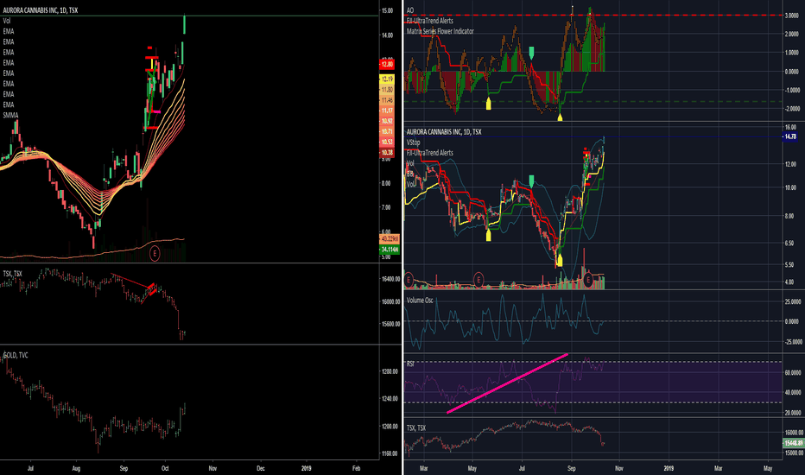Click the left chart title AURORA CANNABIS INC, 1D, TSX

[40, 9]
